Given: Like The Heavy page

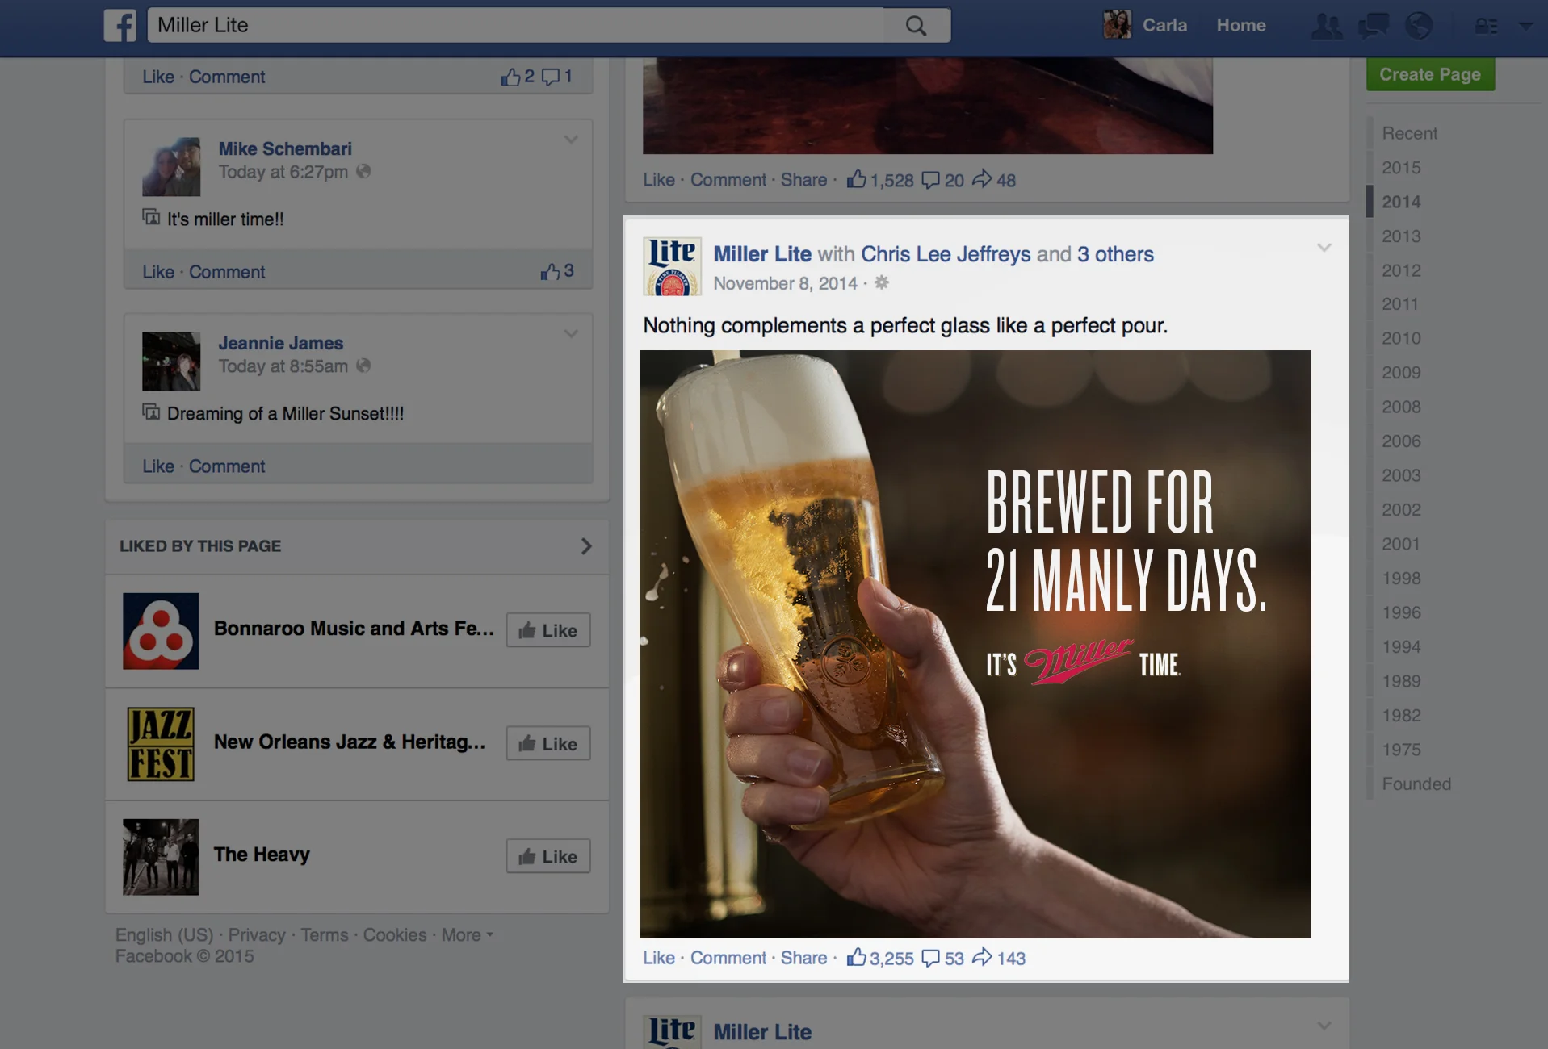Looking at the screenshot, I should [548, 856].
